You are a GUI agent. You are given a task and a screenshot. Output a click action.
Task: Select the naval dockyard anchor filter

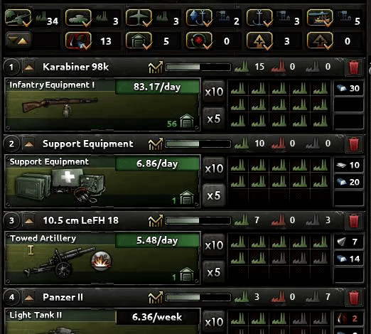point(259,18)
